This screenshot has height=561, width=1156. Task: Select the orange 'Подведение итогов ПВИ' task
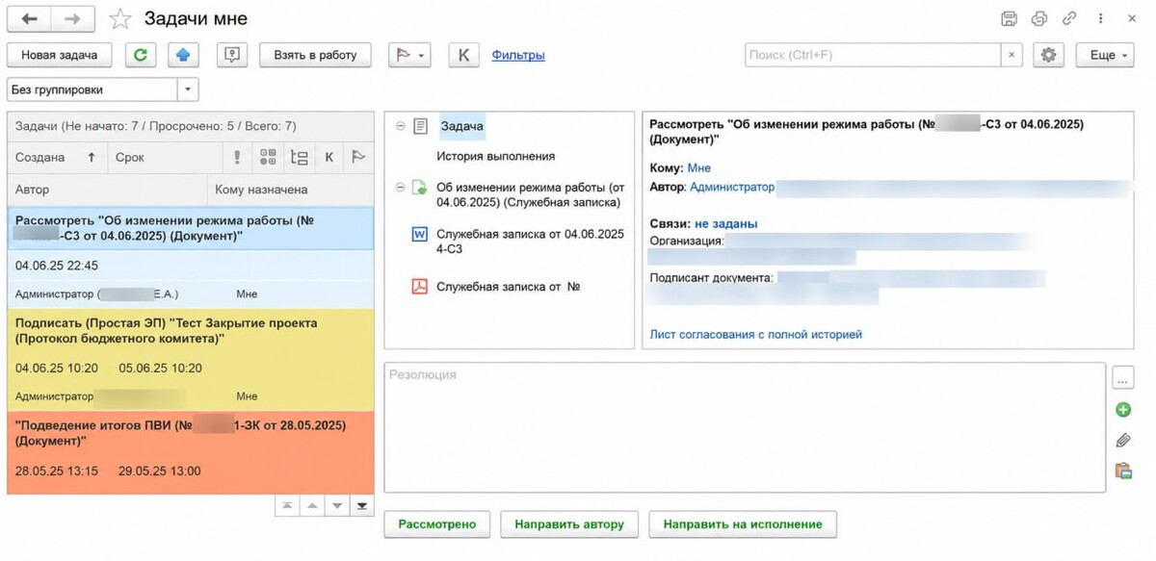[191, 452]
